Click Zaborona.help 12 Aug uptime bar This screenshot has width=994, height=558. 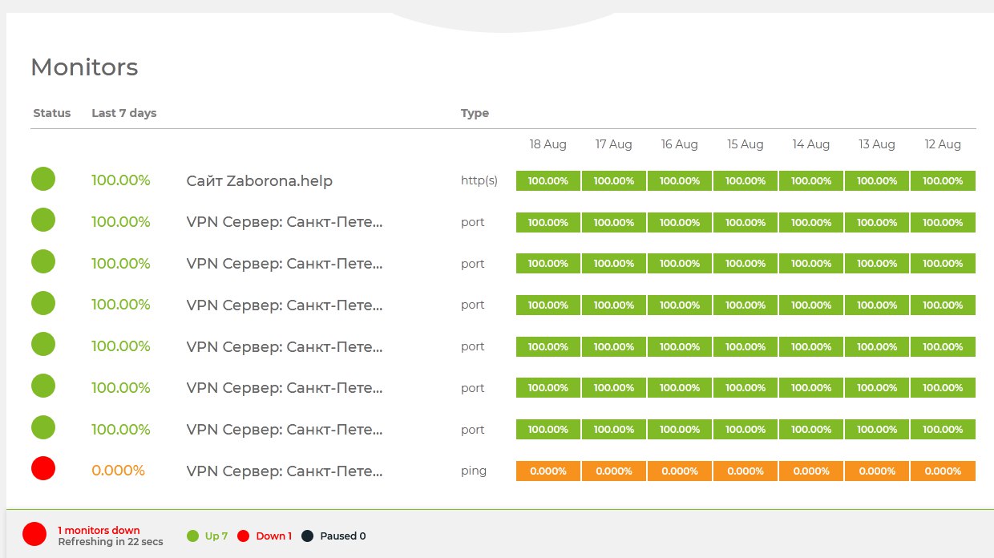[x=943, y=180]
